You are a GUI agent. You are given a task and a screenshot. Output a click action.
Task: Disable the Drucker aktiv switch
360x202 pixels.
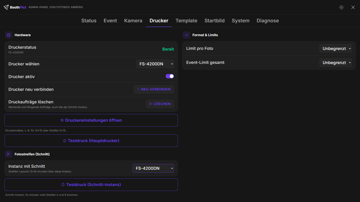pos(170,76)
